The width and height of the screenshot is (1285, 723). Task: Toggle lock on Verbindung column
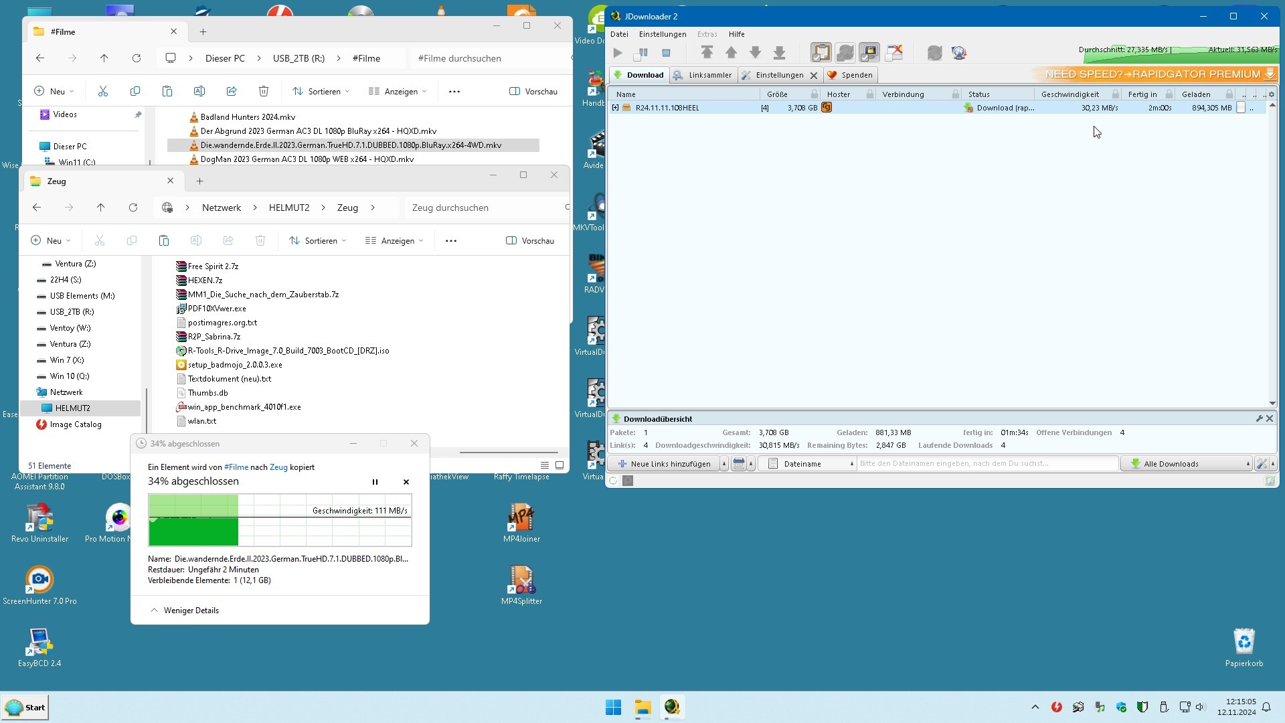tap(956, 94)
